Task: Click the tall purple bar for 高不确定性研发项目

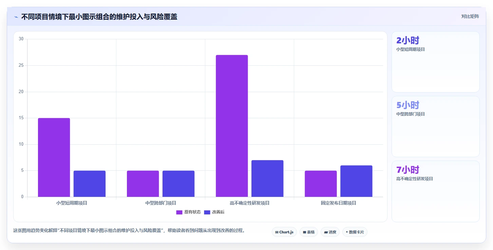Action: point(232,126)
